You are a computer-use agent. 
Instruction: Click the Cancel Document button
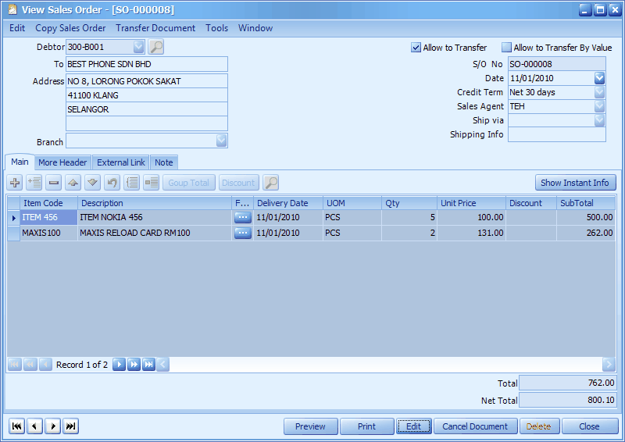coord(475,426)
